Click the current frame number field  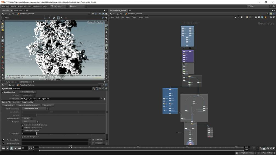coord(25,148)
